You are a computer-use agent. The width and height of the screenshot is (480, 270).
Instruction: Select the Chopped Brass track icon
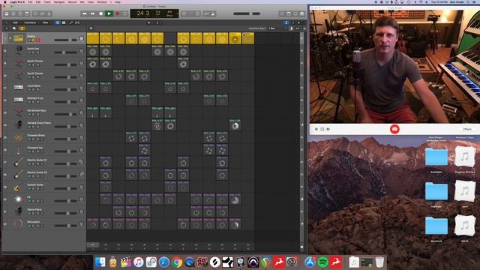pos(18,137)
